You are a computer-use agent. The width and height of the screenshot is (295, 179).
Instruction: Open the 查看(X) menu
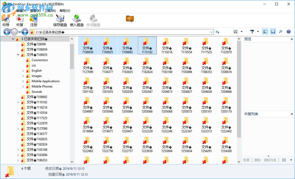[35, 11]
